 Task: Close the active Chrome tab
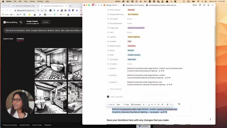point(66,6)
